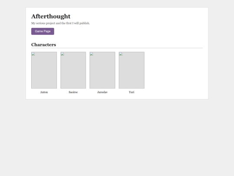This screenshot has width=234, height=176.
Task: Click the 'My serious project' description text
Action: (60, 23)
